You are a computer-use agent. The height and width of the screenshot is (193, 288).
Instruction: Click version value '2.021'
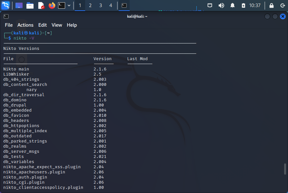tap(100, 157)
